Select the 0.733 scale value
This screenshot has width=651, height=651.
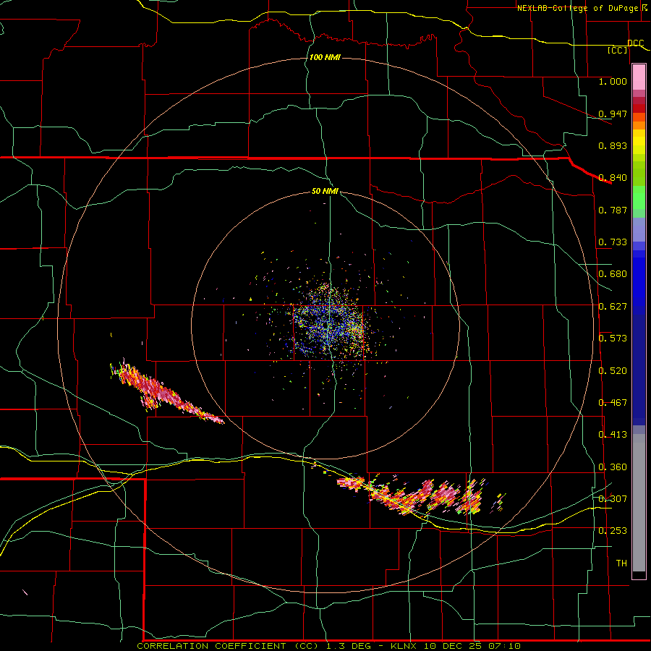coord(613,242)
